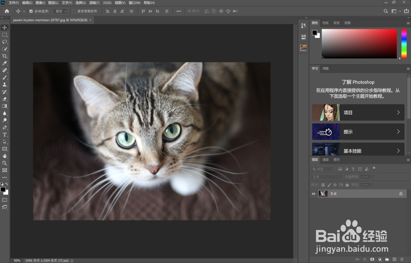
Task: Switch to the 通道 tab
Action: click(x=326, y=160)
